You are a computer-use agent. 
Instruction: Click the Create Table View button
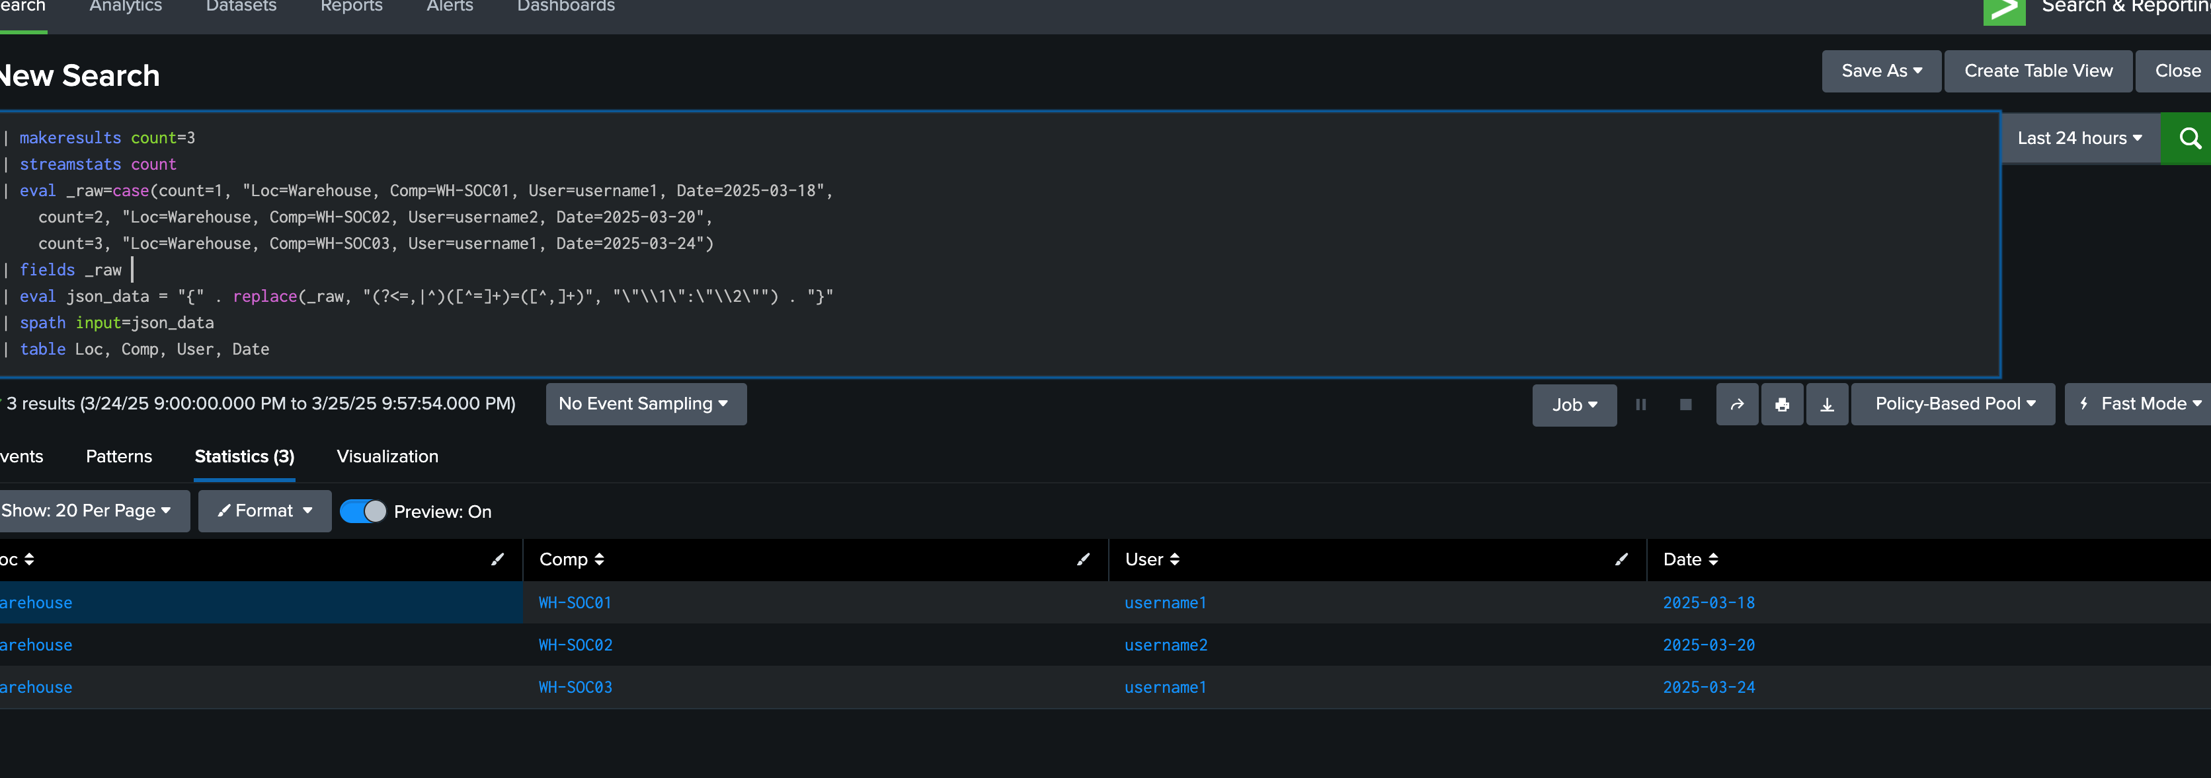point(2038,71)
